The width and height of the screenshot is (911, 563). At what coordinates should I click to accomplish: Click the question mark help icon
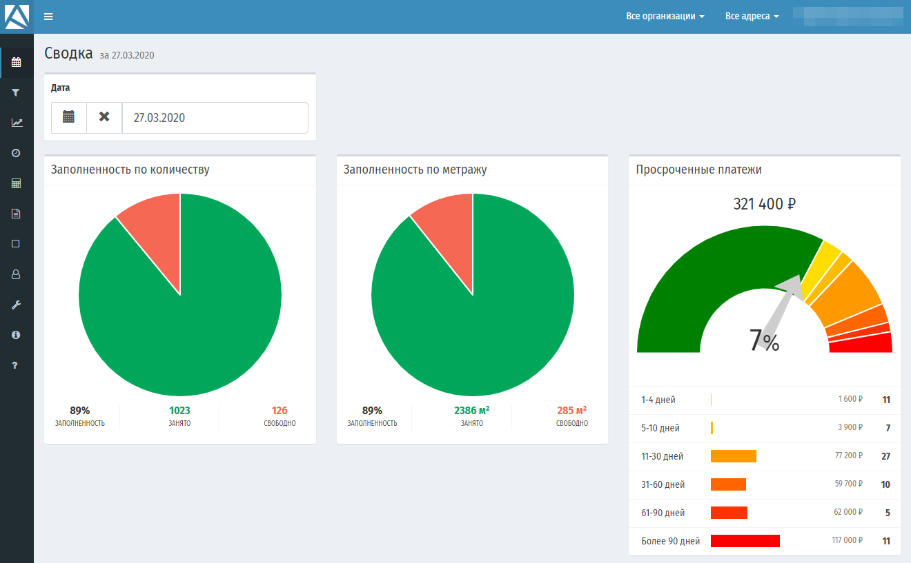click(16, 365)
